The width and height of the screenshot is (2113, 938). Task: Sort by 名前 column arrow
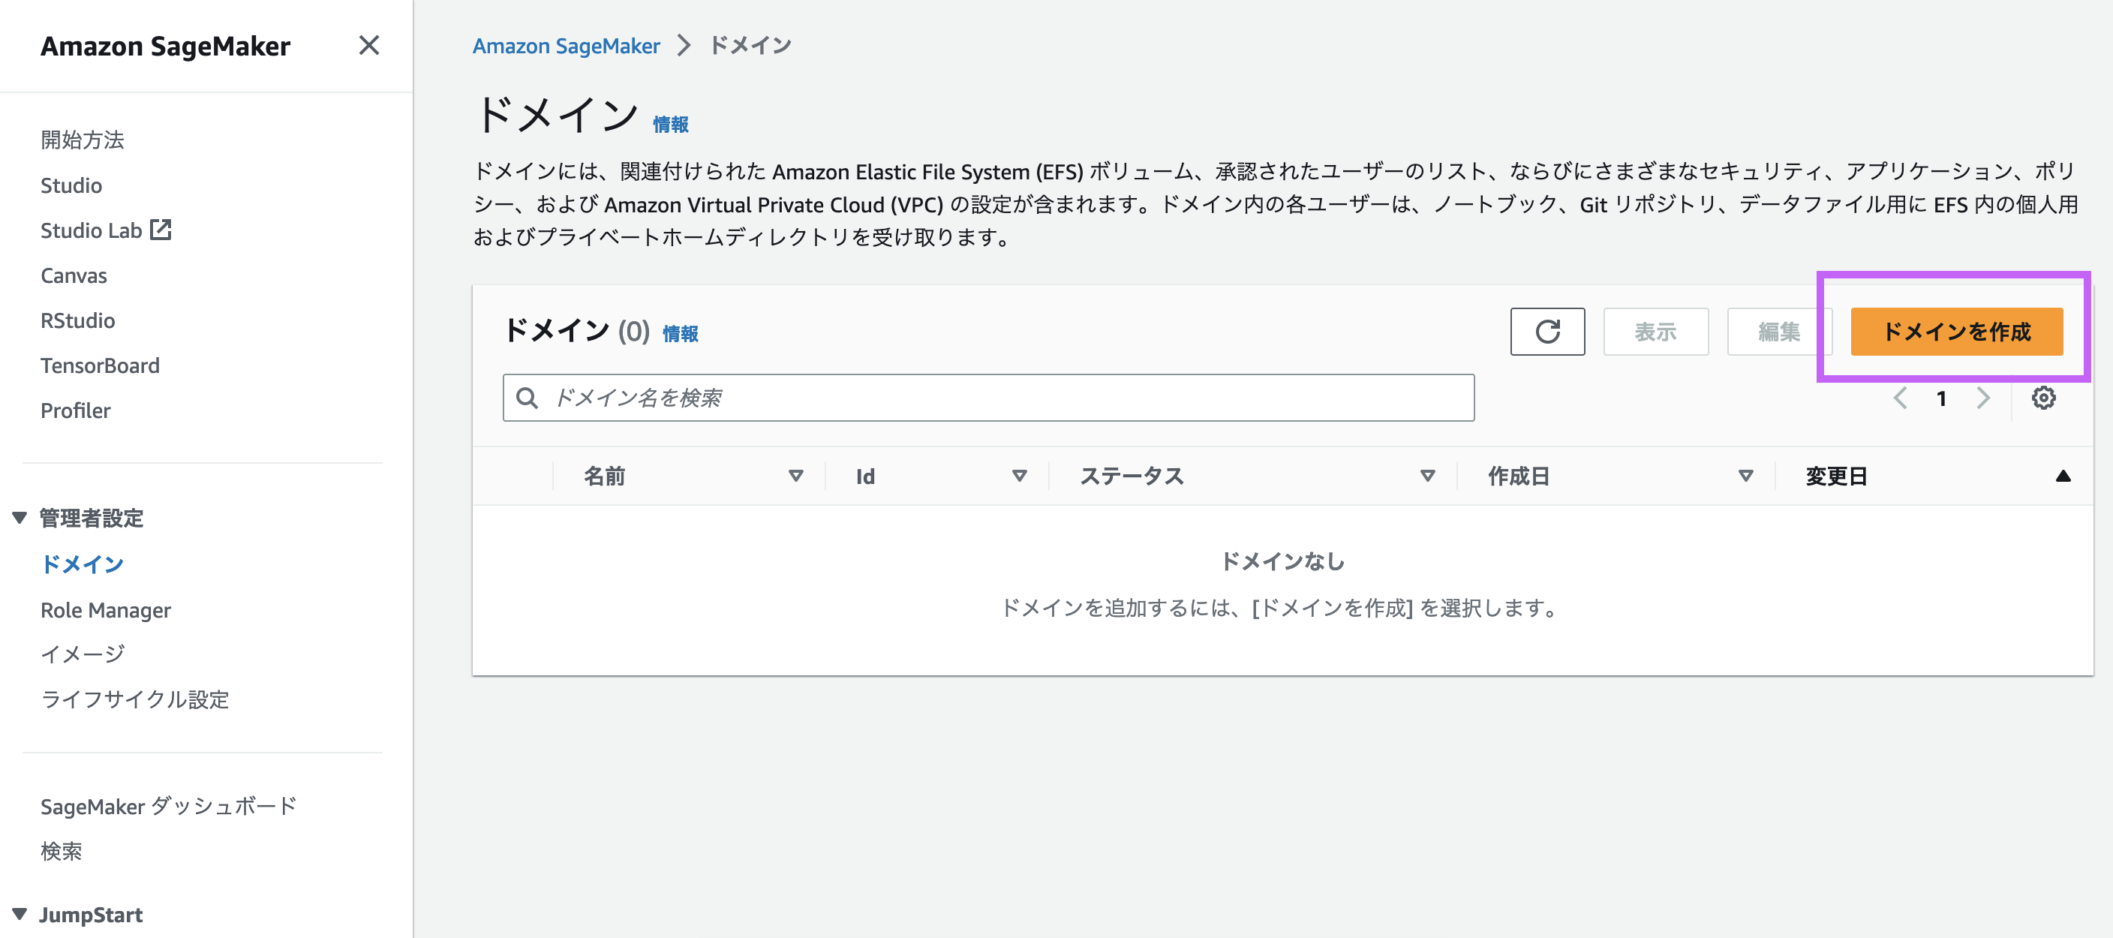coord(795,476)
